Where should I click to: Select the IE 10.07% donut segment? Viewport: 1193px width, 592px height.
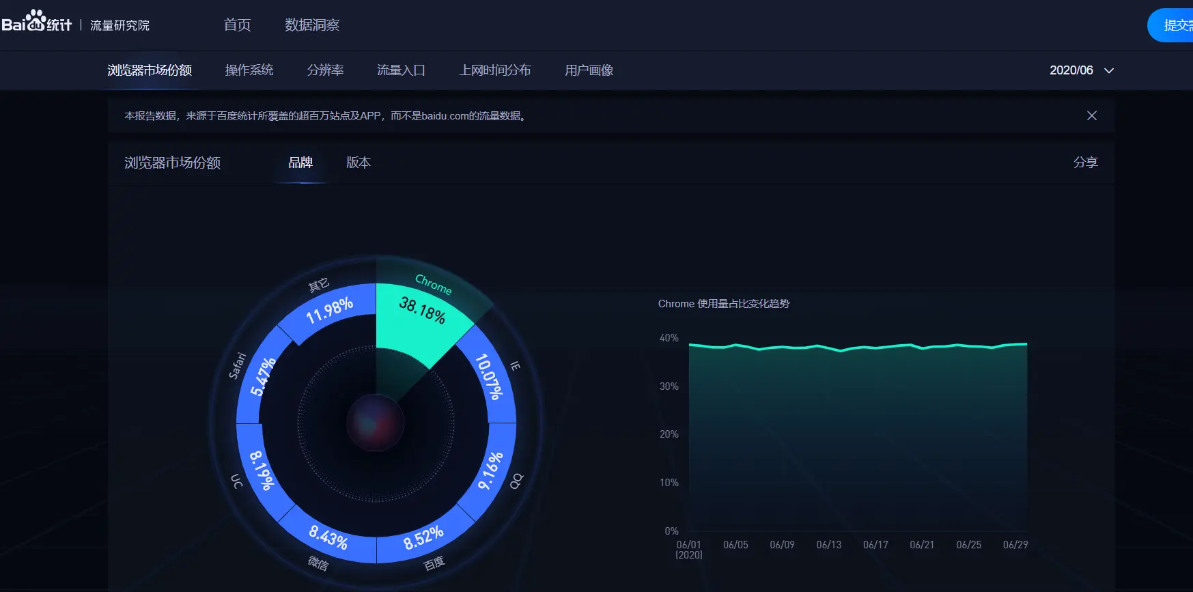click(x=490, y=376)
